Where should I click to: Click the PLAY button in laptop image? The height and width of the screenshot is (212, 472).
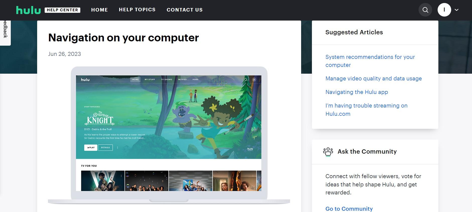click(91, 148)
